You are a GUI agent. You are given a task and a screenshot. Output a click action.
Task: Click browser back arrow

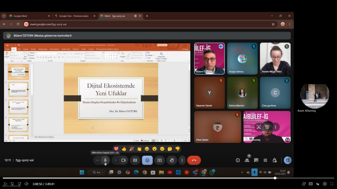pos(4,24)
